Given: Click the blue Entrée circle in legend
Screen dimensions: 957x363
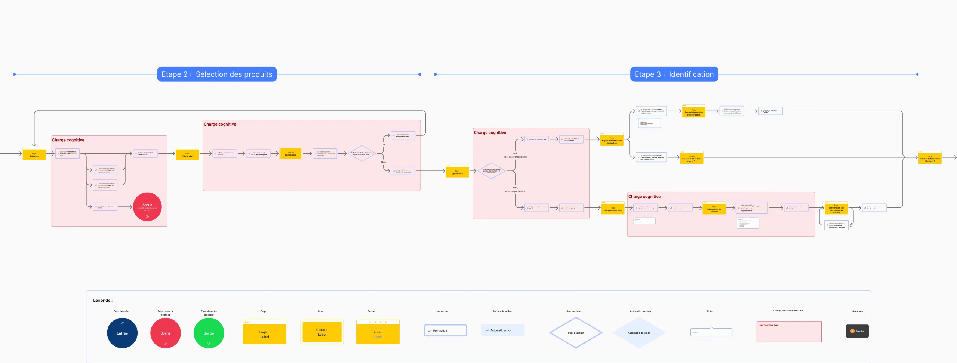Looking at the screenshot, I should [122, 333].
